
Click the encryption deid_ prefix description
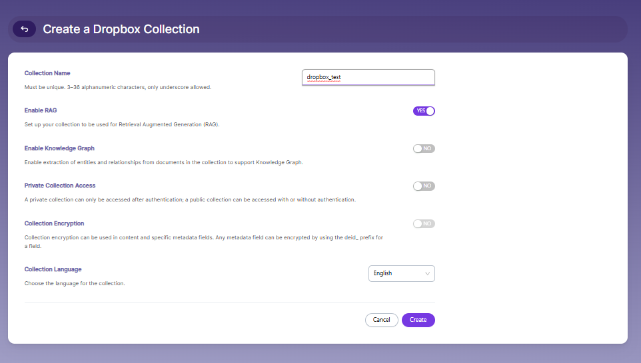[x=204, y=241]
